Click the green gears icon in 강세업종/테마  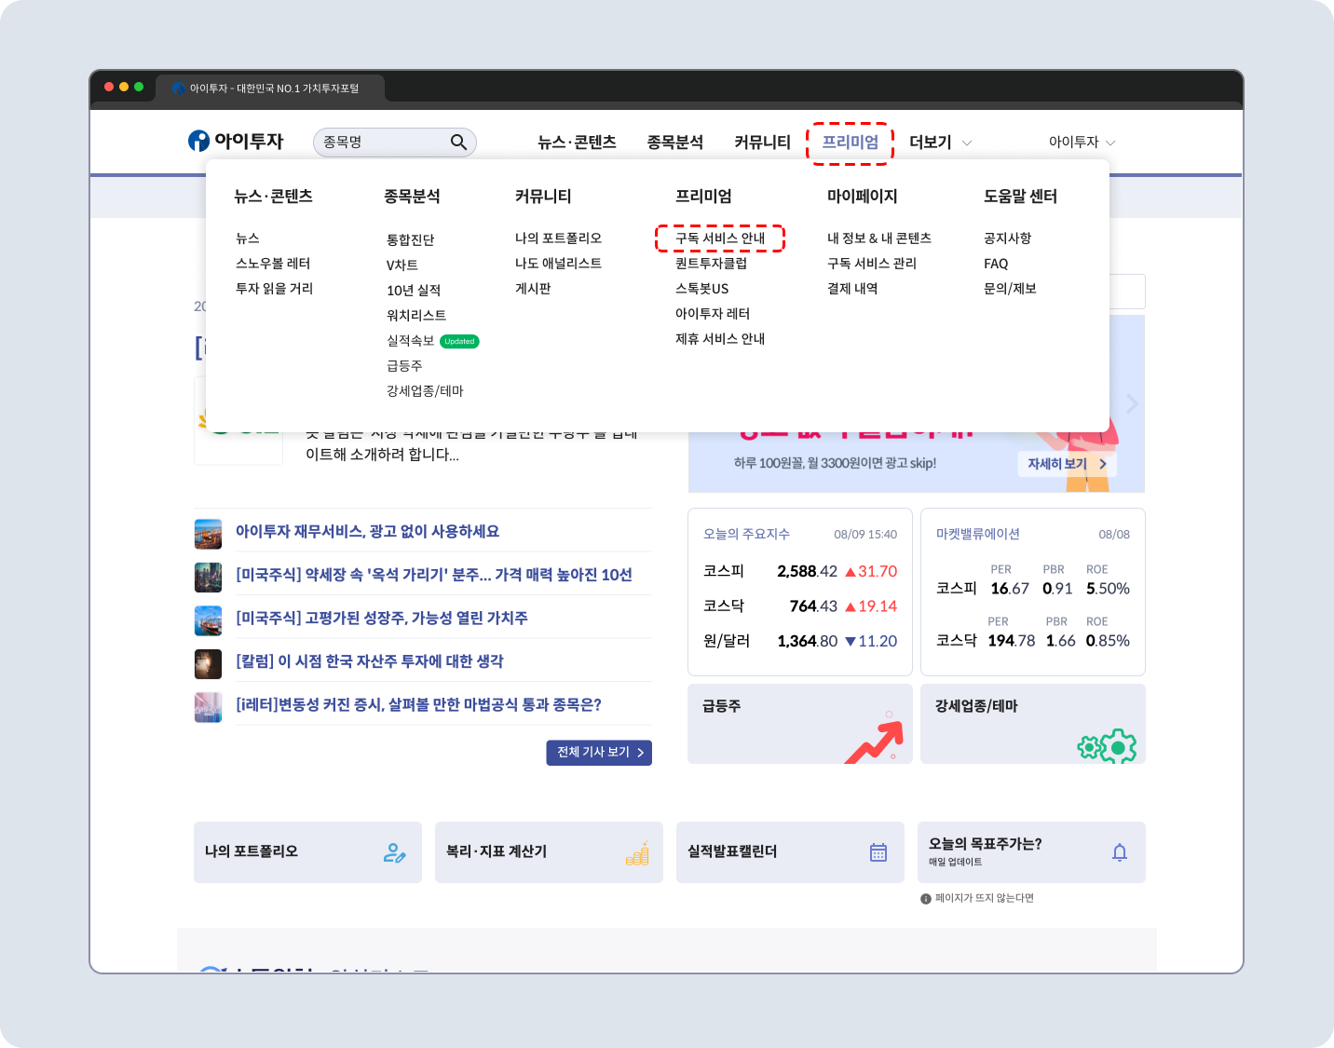1107,746
